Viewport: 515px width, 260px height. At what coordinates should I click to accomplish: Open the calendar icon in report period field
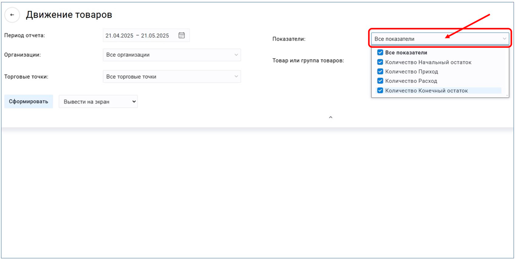(x=181, y=36)
